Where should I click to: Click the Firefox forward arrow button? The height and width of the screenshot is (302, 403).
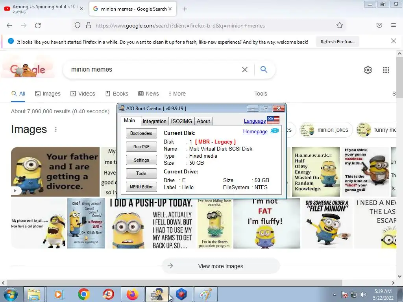(x=24, y=26)
